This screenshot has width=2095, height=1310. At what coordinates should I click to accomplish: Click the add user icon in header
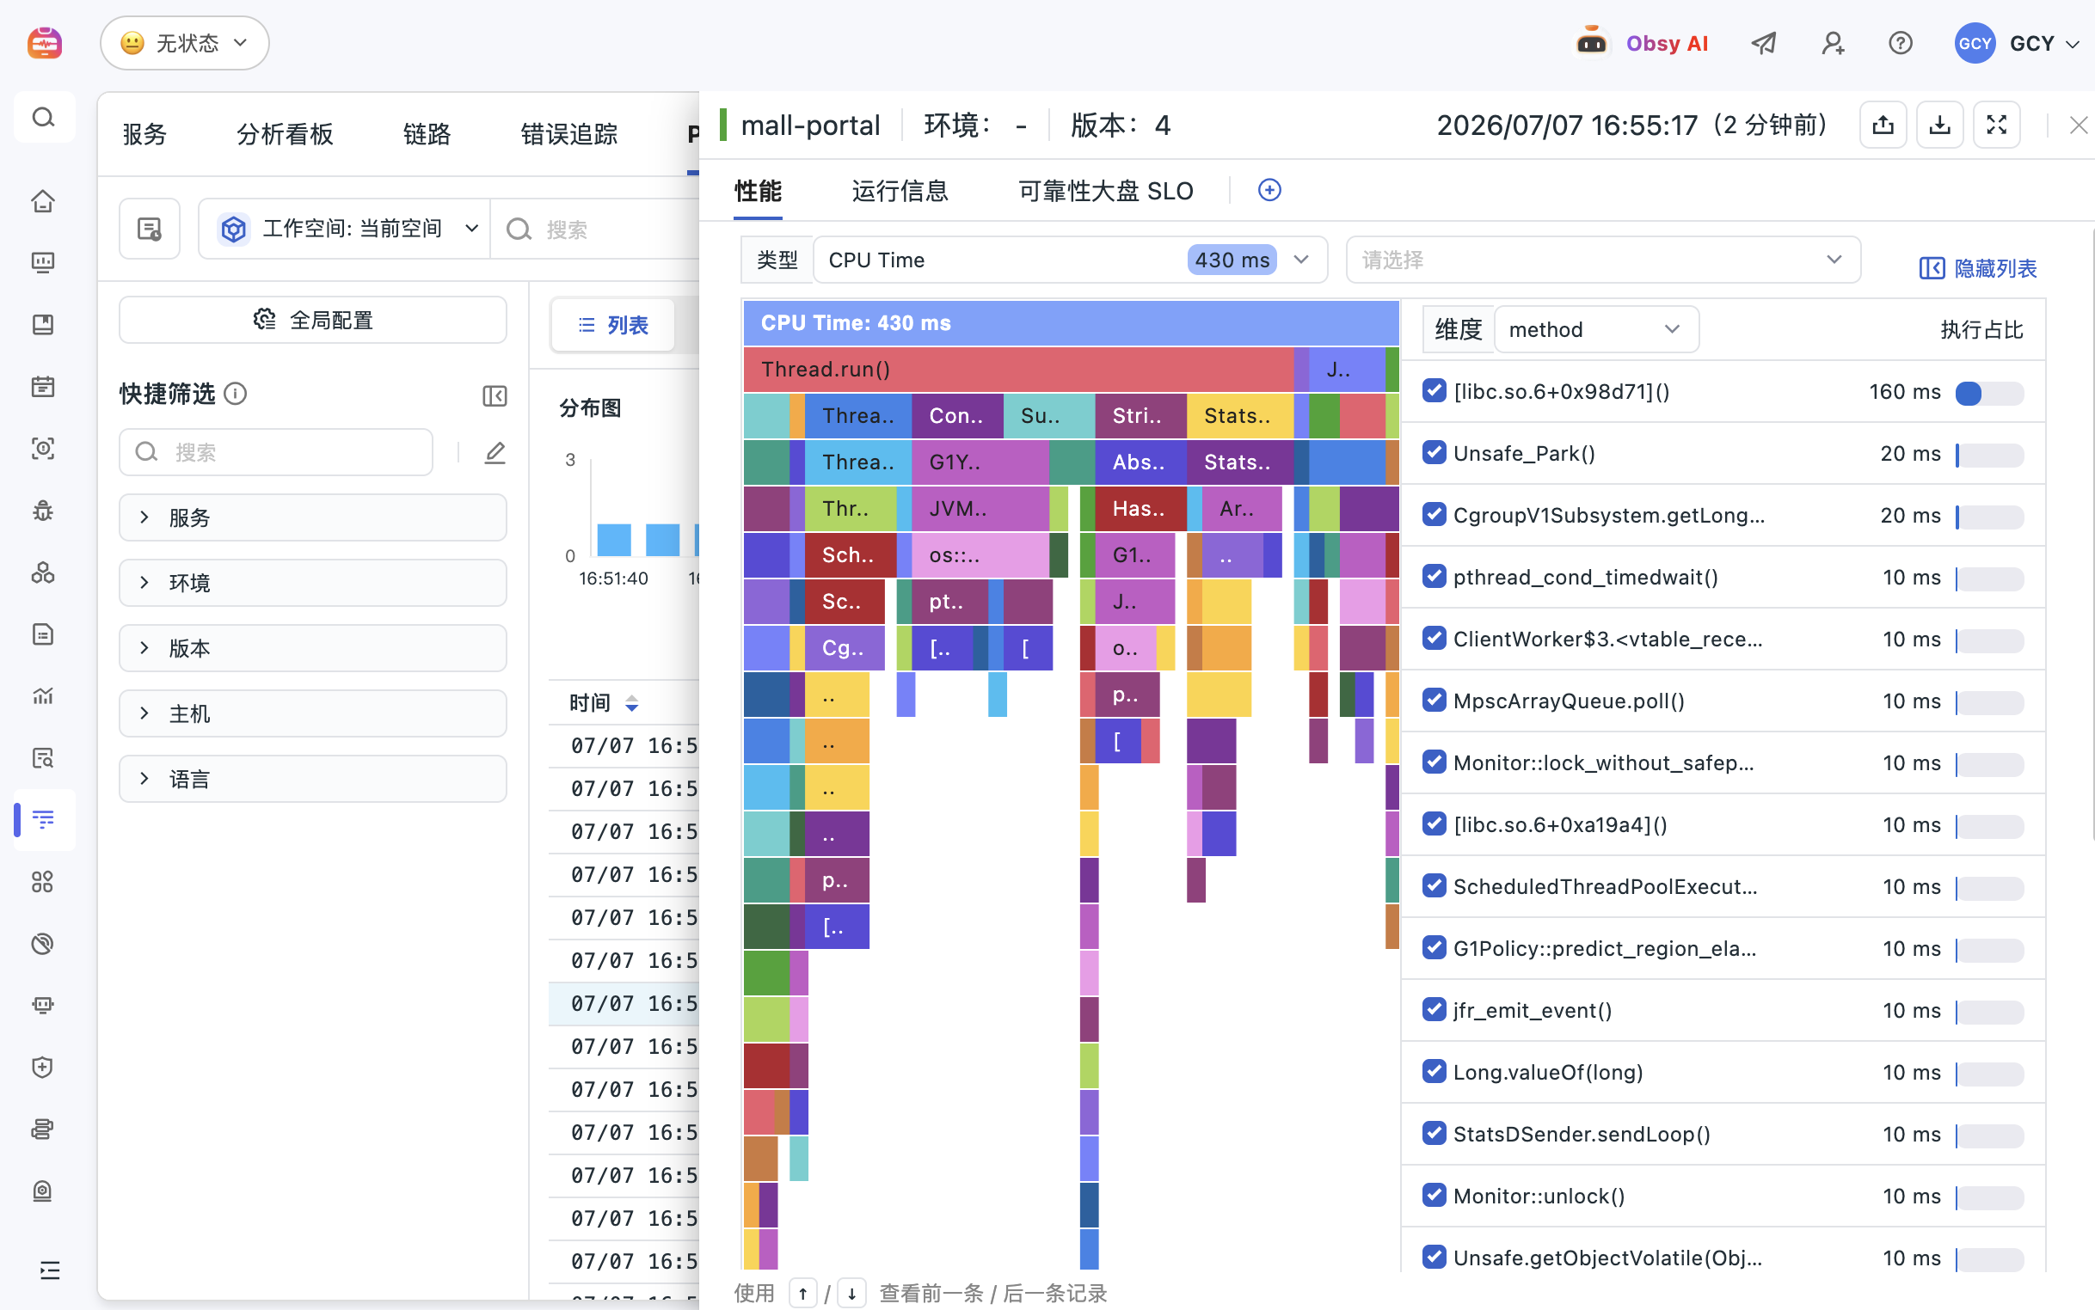point(1833,42)
